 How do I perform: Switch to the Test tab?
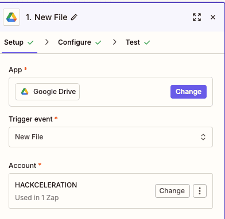pos(138,42)
